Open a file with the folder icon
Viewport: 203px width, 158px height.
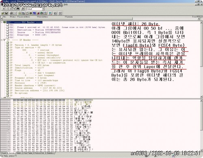(x=3, y=13)
